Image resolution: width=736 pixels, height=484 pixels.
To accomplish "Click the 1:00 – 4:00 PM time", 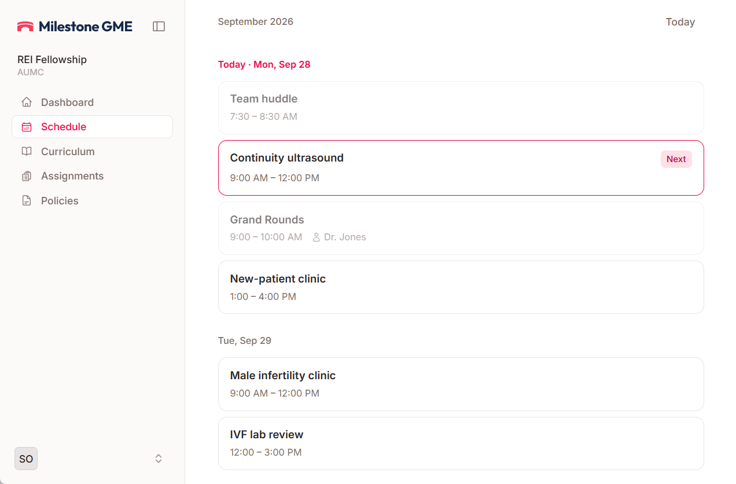I will coord(263,296).
